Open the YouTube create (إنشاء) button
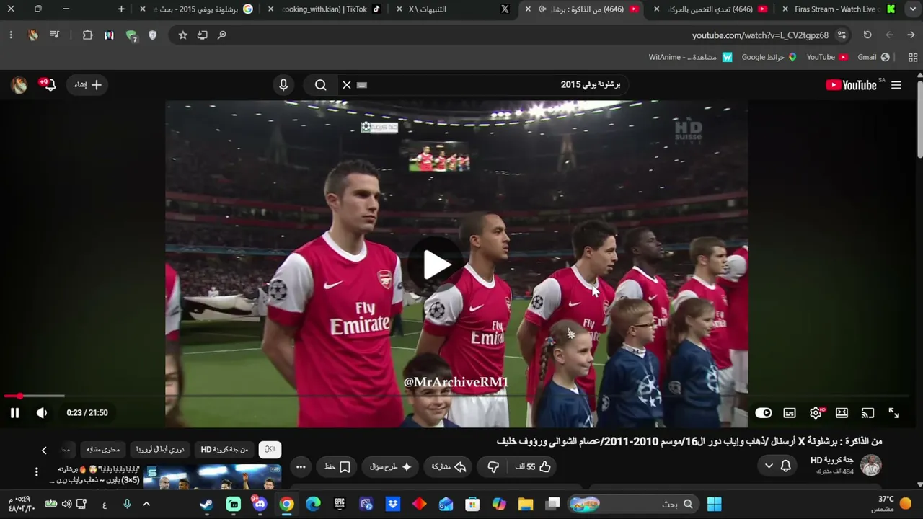The height and width of the screenshot is (519, 923). (88, 85)
